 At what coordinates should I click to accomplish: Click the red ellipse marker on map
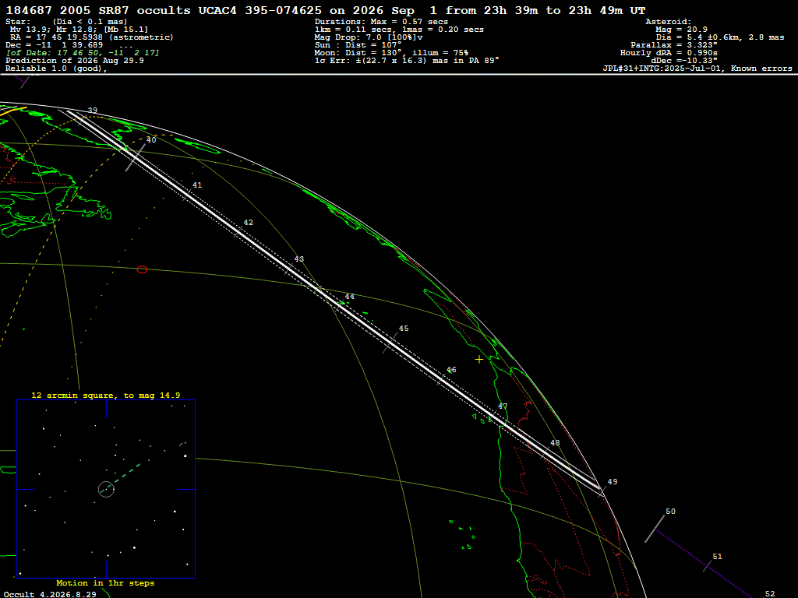point(142,269)
